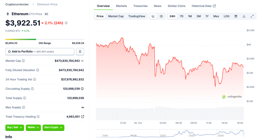Viewport: 259px width, 140px height.
Task: Select the Price chart toggle
Action: [100, 16]
